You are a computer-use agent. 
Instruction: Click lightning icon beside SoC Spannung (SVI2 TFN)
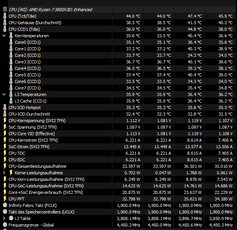[5, 127]
